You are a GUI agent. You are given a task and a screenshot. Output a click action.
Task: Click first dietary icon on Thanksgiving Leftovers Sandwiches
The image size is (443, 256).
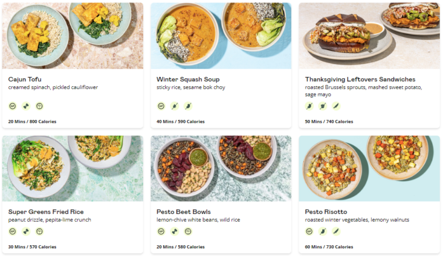(x=309, y=106)
